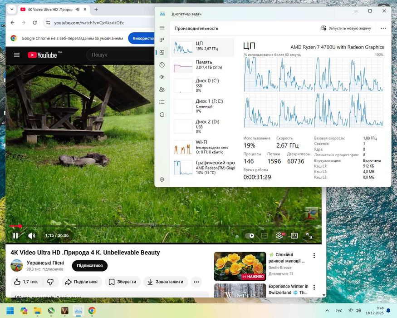
Task: Click Запустить новую задачу button
Action: (346, 28)
